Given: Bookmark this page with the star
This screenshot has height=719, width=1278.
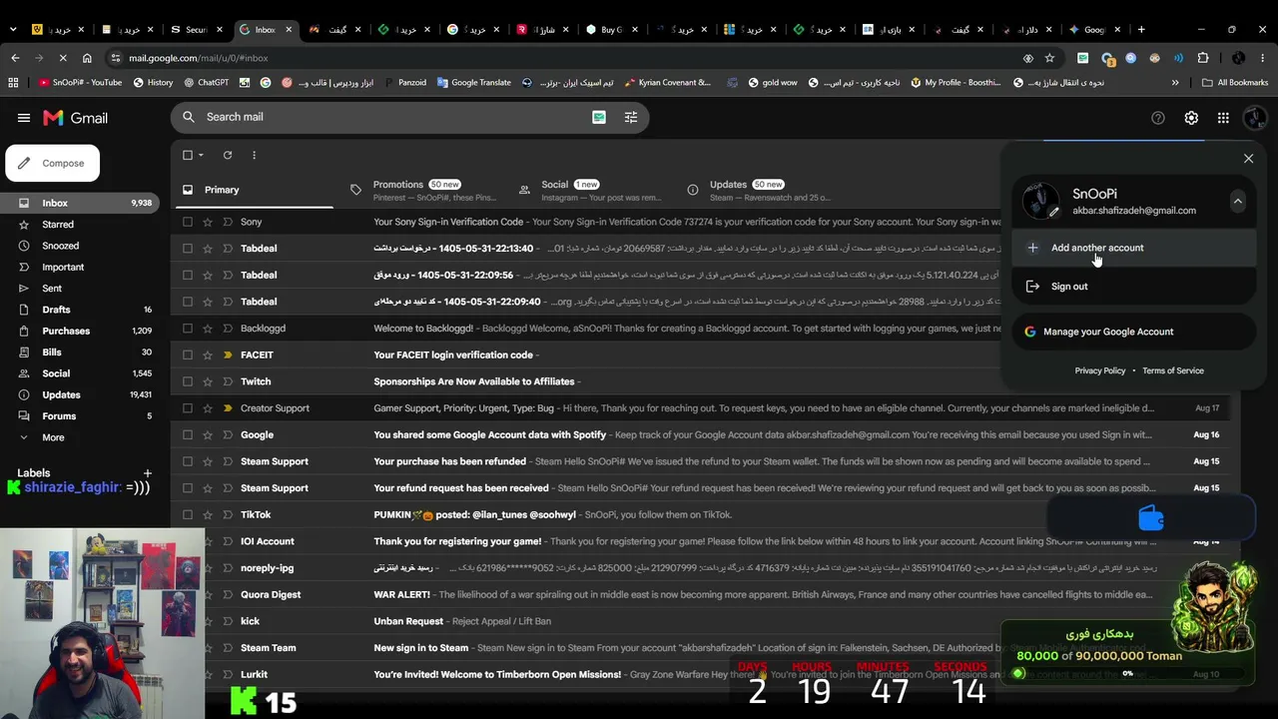Looking at the screenshot, I should click(1049, 58).
